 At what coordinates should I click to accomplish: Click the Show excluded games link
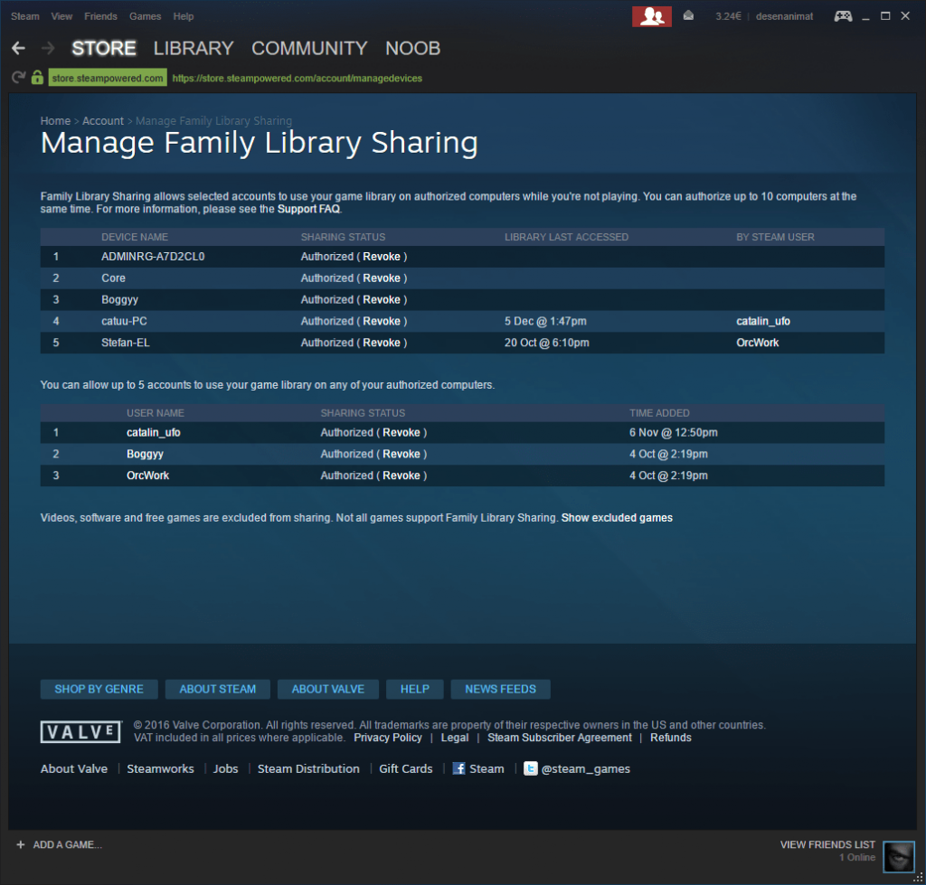617,517
